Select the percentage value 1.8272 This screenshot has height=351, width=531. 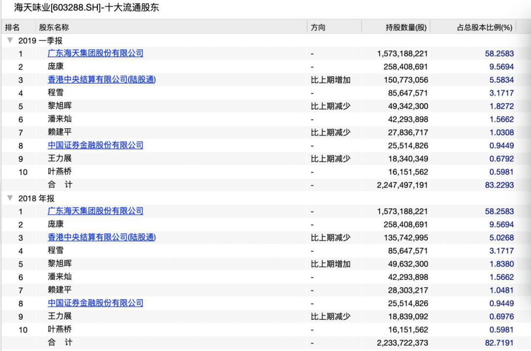click(x=501, y=106)
